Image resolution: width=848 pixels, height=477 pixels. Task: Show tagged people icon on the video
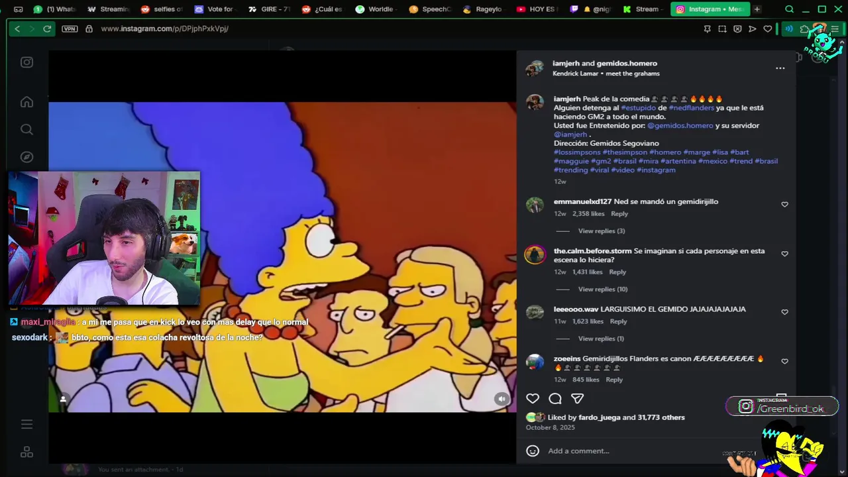tap(63, 399)
